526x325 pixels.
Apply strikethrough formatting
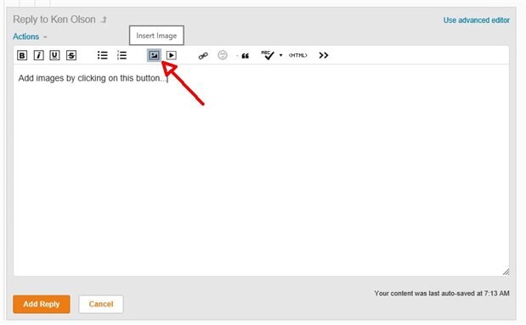[71, 55]
